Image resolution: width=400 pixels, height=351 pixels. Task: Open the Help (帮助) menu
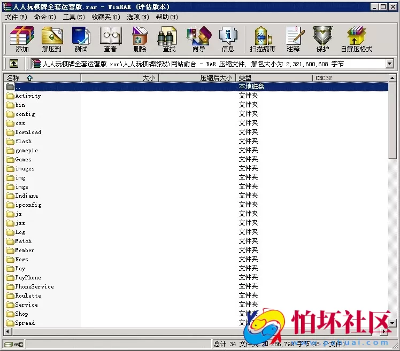point(167,17)
